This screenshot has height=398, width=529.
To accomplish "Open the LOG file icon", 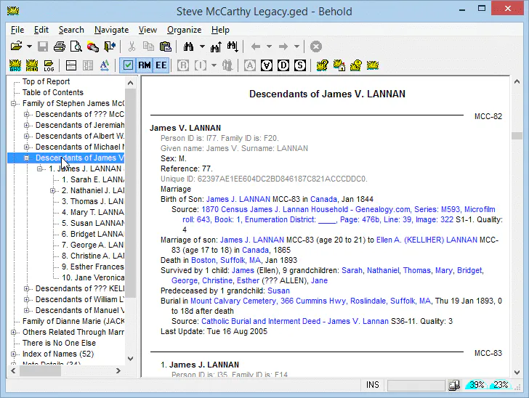I will pyautogui.click(x=49, y=65).
